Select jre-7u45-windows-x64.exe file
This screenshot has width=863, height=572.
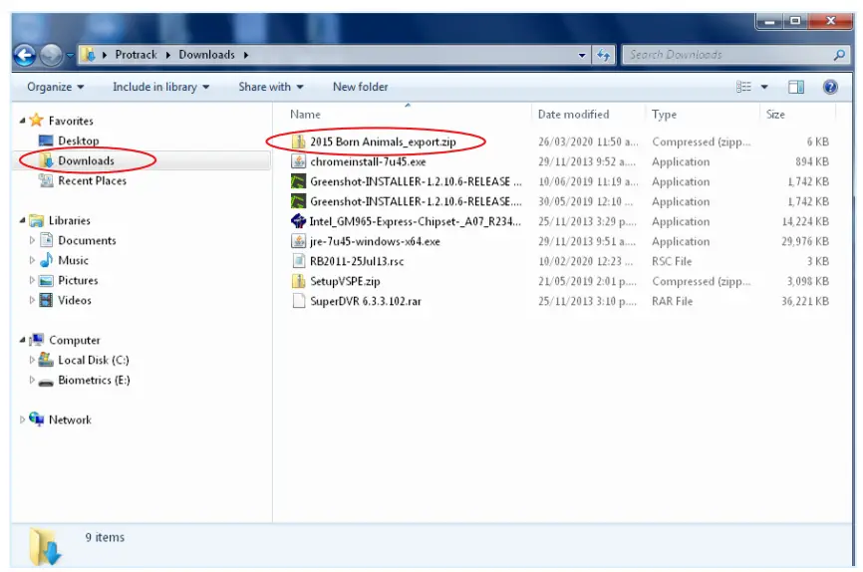[x=375, y=241]
